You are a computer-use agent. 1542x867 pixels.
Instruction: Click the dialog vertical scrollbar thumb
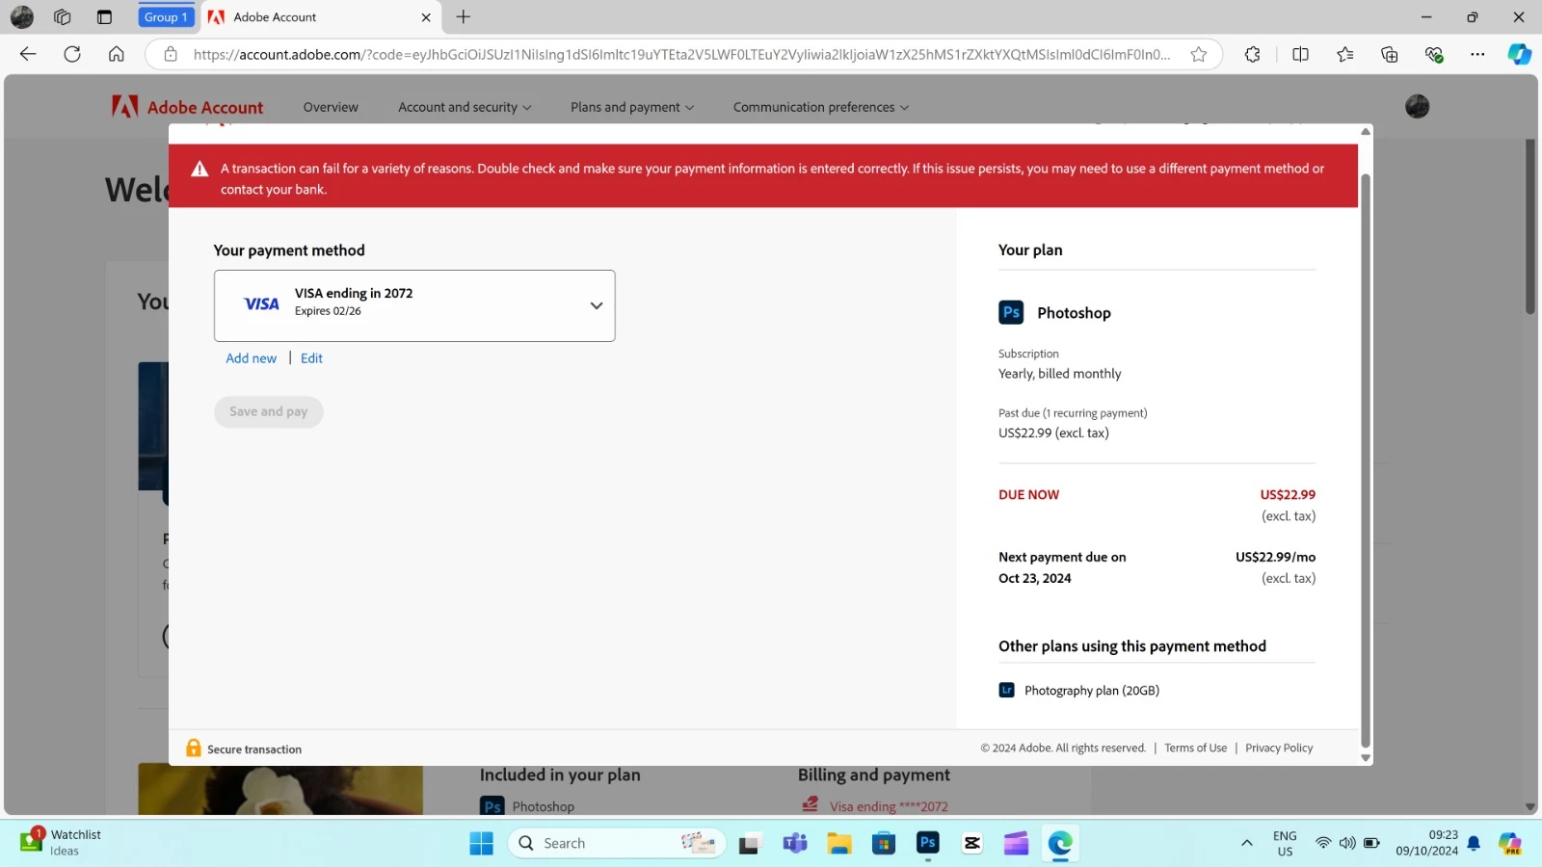click(x=1365, y=460)
